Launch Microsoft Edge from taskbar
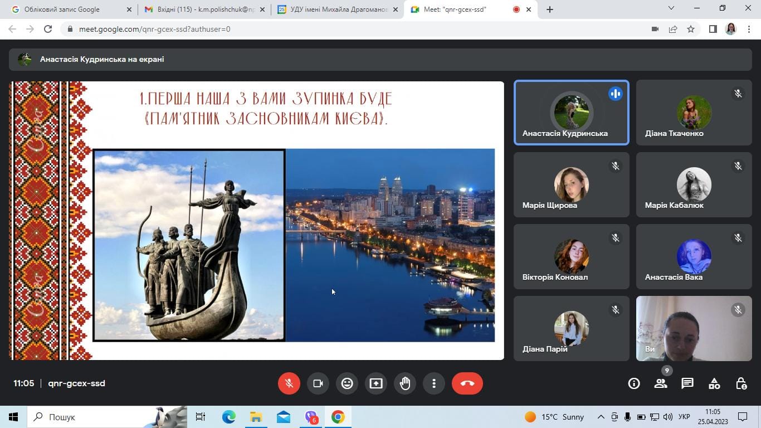This screenshot has height=428, width=761. pyautogui.click(x=228, y=417)
